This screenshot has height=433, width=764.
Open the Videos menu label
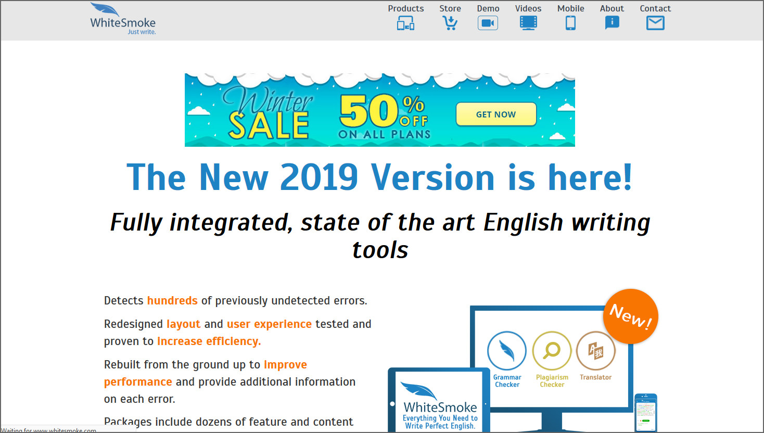click(528, 8)
